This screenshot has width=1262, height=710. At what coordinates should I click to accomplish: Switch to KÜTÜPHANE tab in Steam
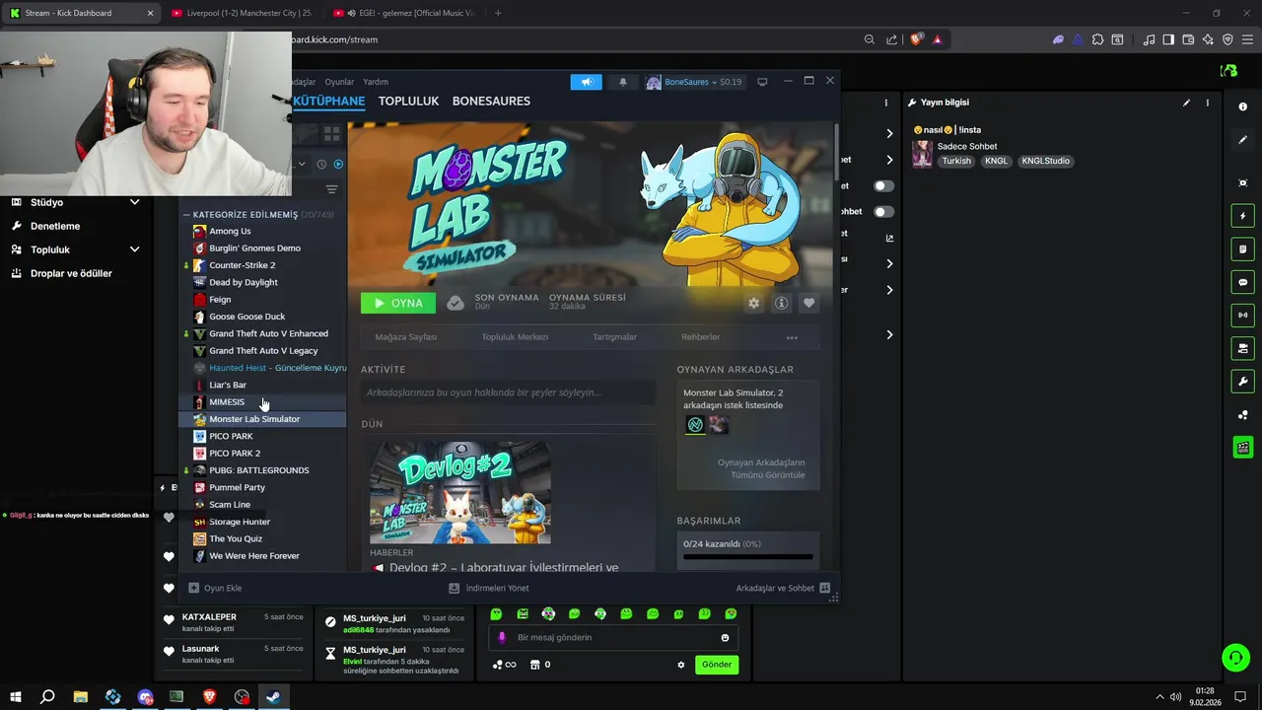[328, 101]
